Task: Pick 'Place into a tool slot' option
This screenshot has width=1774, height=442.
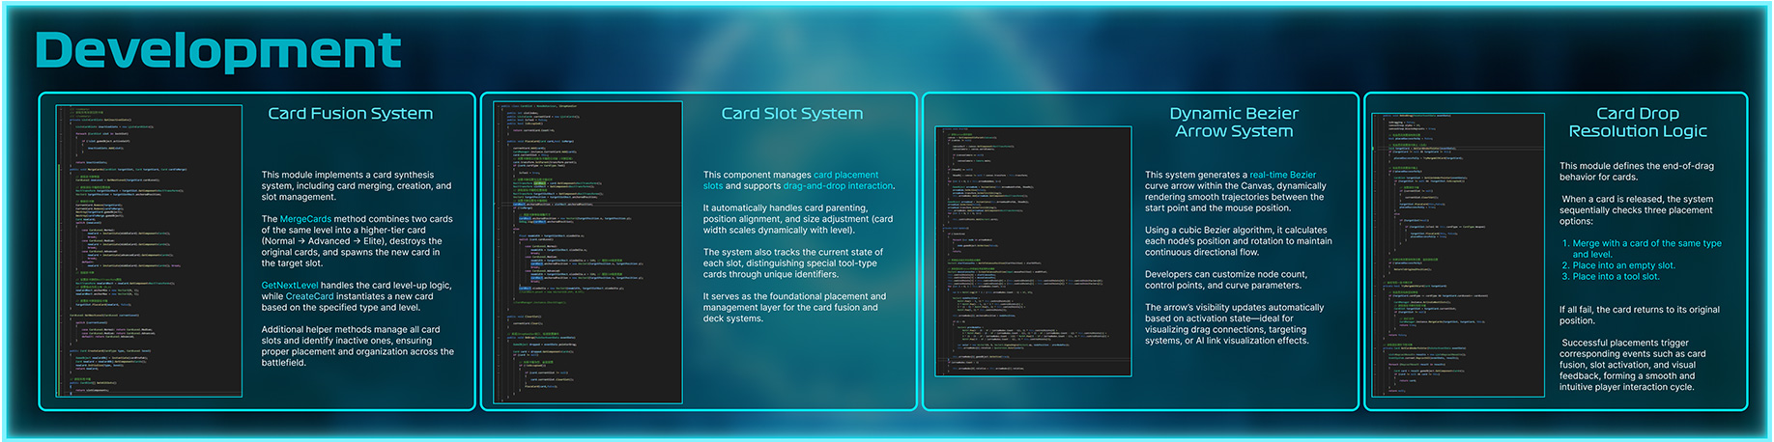Action: click(x=1616, y=277)
